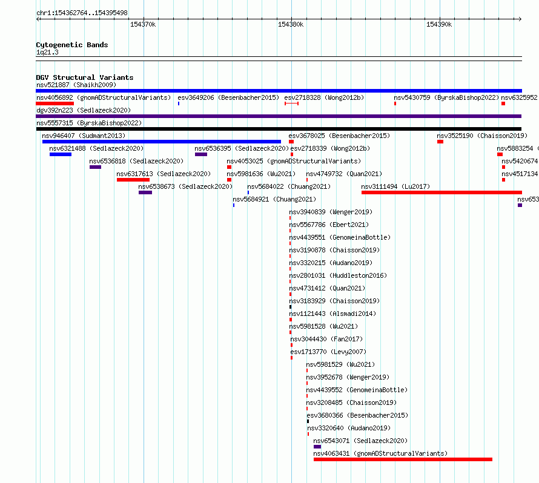Click nsv6321488 (Sedlazeck2020) label
Screen dimensions: 539x483
[96, 148]
